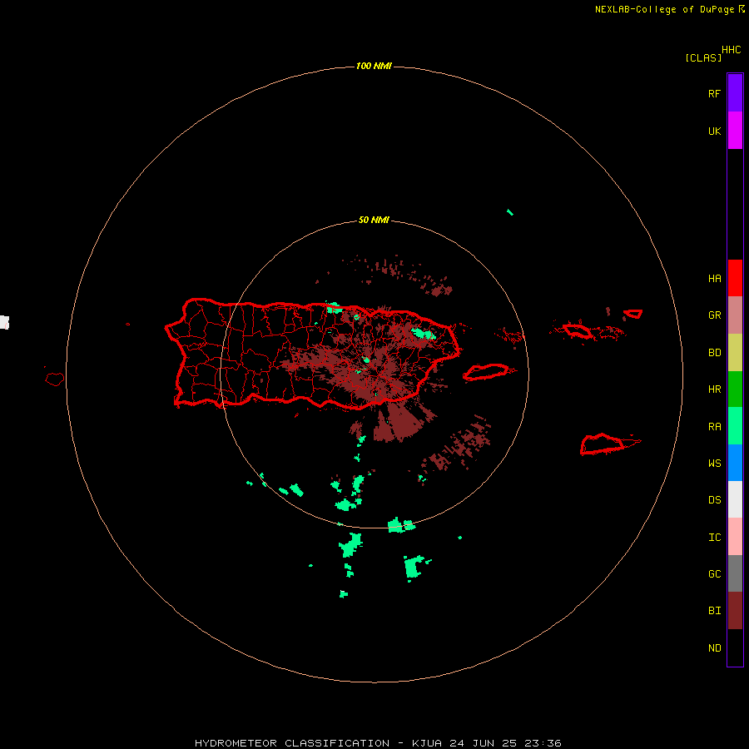749x749 pixels.
Task: Click the UK legend label
Action: 714,131
